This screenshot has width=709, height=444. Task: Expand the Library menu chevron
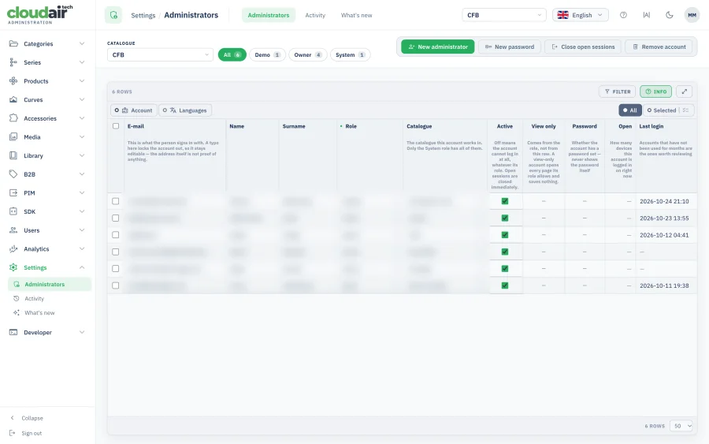(82, 155)
